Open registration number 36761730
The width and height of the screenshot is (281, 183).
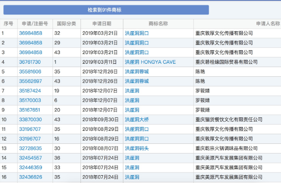click(30, 62)
